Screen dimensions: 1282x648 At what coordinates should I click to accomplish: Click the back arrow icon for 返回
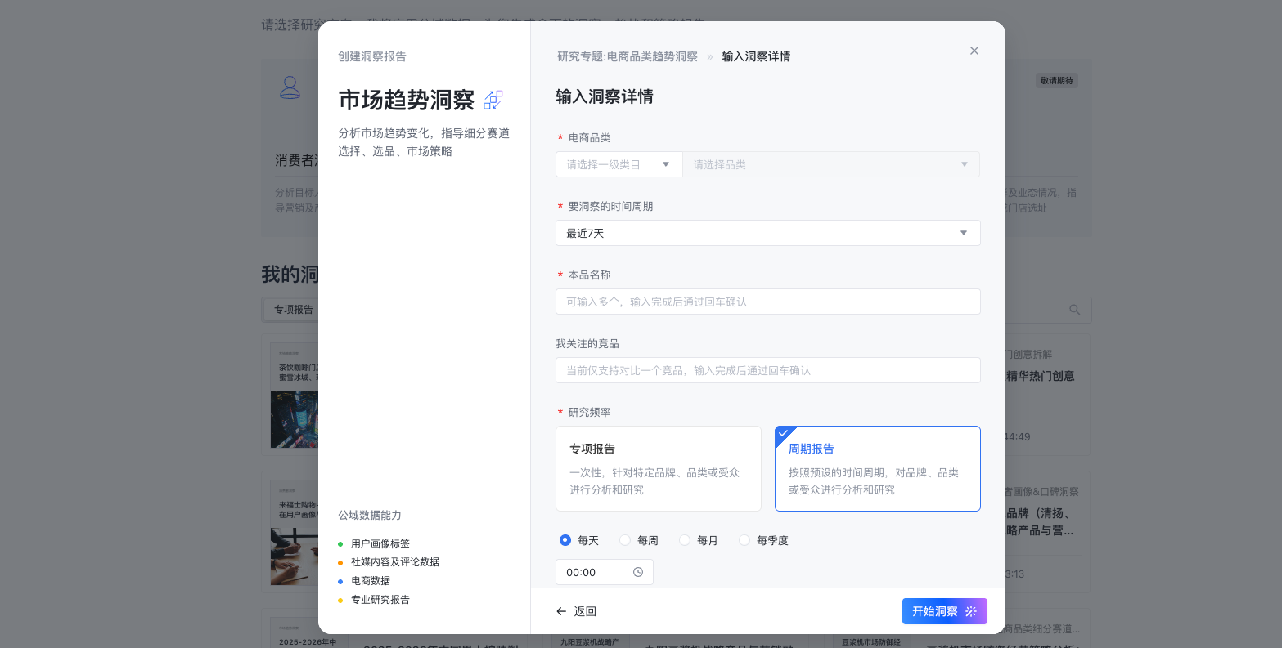(561, 611)
